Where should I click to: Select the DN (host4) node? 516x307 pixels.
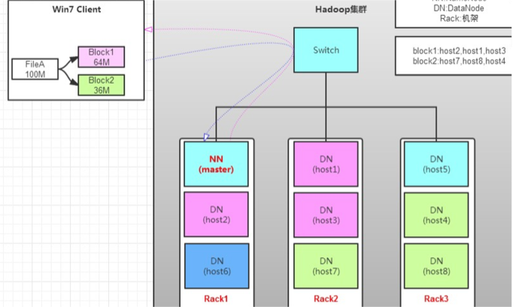[x=436, y=215]
